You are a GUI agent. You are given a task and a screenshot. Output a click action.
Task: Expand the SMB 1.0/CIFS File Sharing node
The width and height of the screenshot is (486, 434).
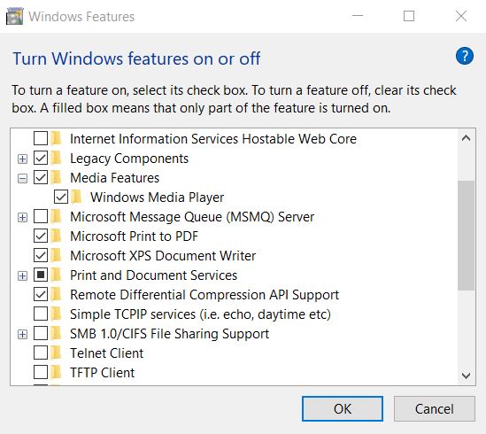click(22, 335)
